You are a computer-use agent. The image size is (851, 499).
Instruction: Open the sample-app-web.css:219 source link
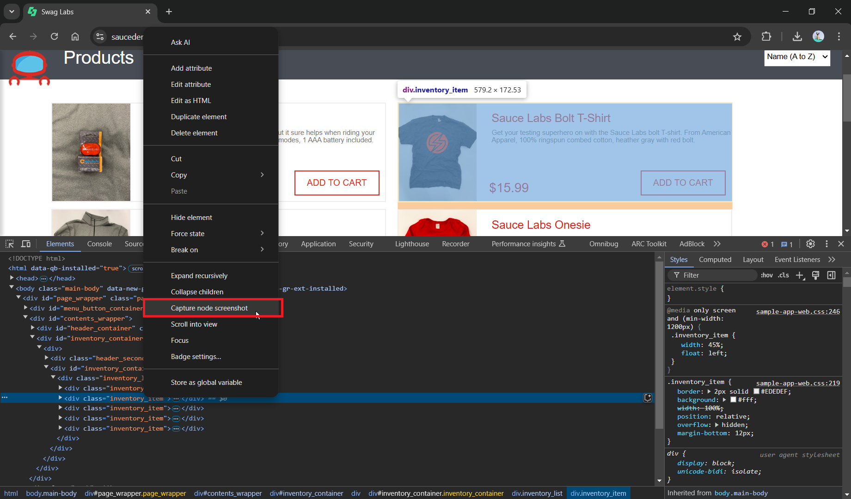pyautogui.click(x=798, y=383)
